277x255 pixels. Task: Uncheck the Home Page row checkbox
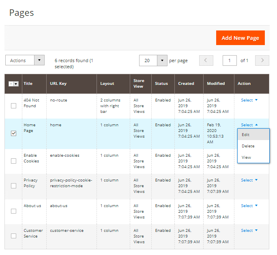pyautogui.click(x=13, y=133)
